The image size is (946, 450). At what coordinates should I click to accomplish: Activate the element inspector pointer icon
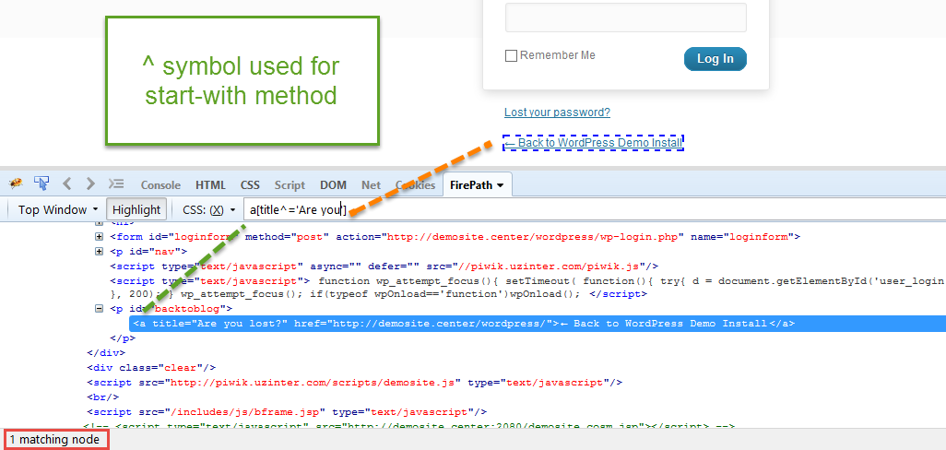[x=41, y=184]
